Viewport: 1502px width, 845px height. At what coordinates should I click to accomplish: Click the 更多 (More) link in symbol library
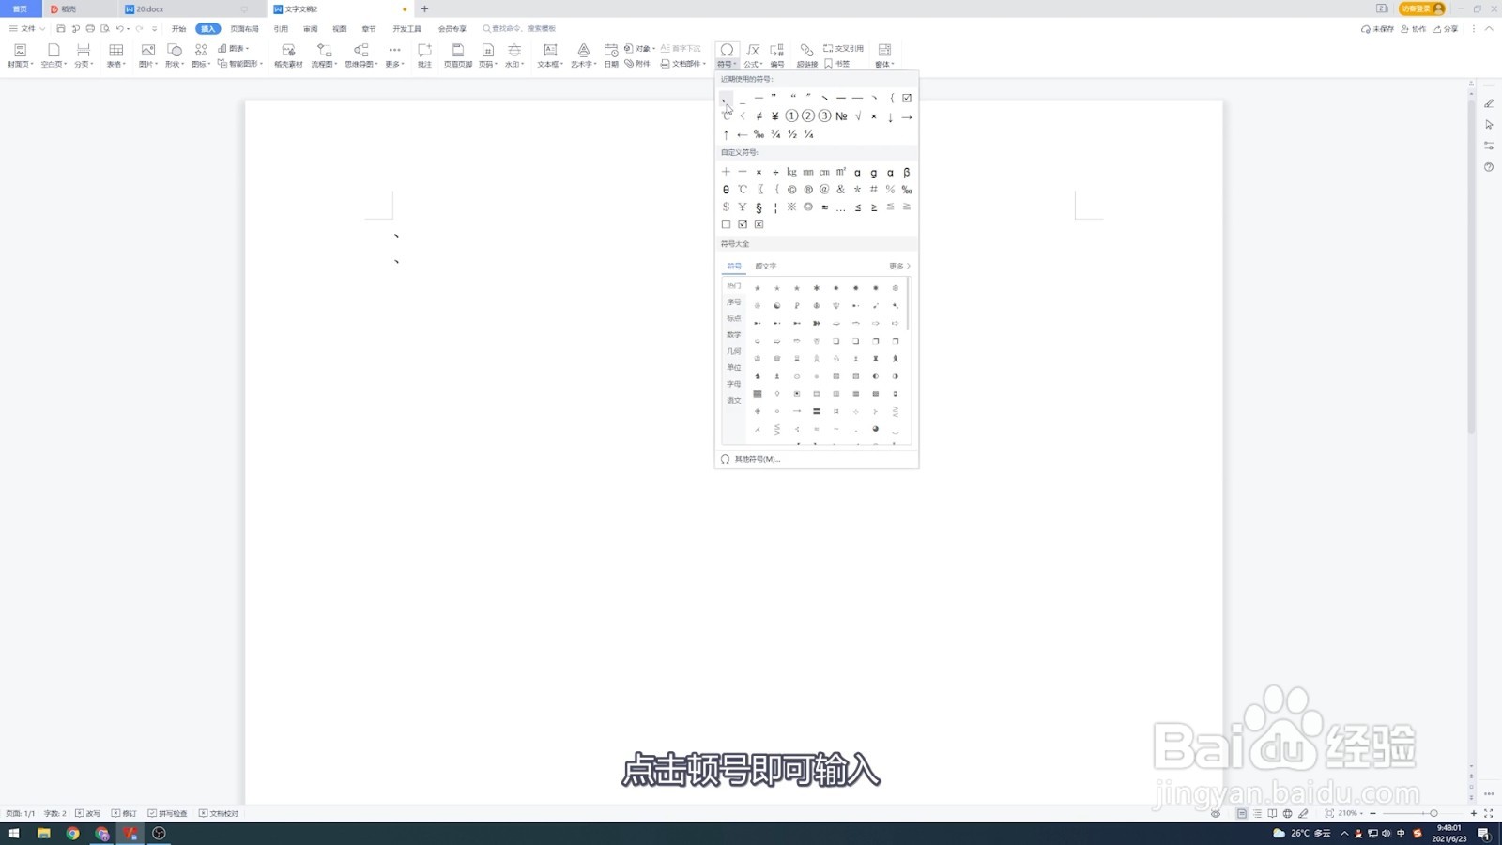coord(899,266)
